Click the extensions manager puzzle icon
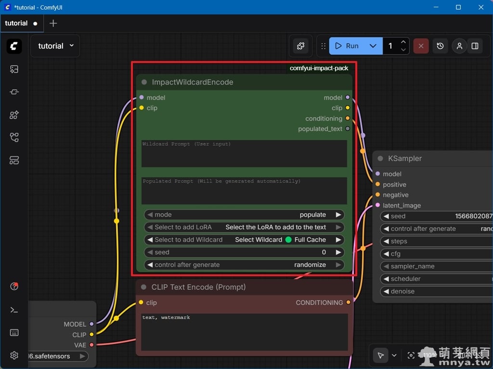This screenshot has height=369, width=493. tap(301, 46)
